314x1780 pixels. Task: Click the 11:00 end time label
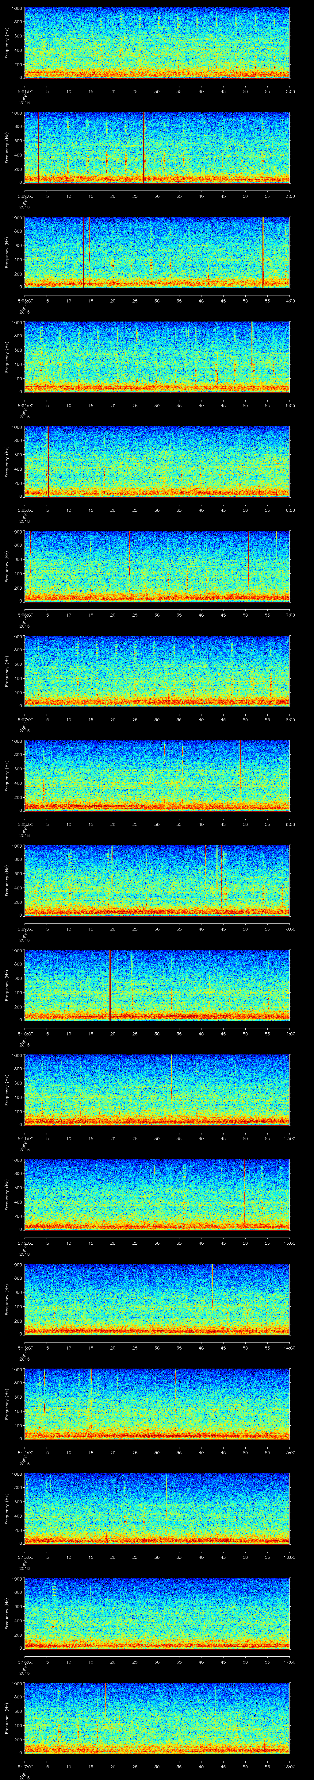pyautogui.click(x=289, y=1034)
